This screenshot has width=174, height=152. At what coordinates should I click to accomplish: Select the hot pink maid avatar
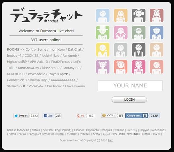click(x=139, y=67)
